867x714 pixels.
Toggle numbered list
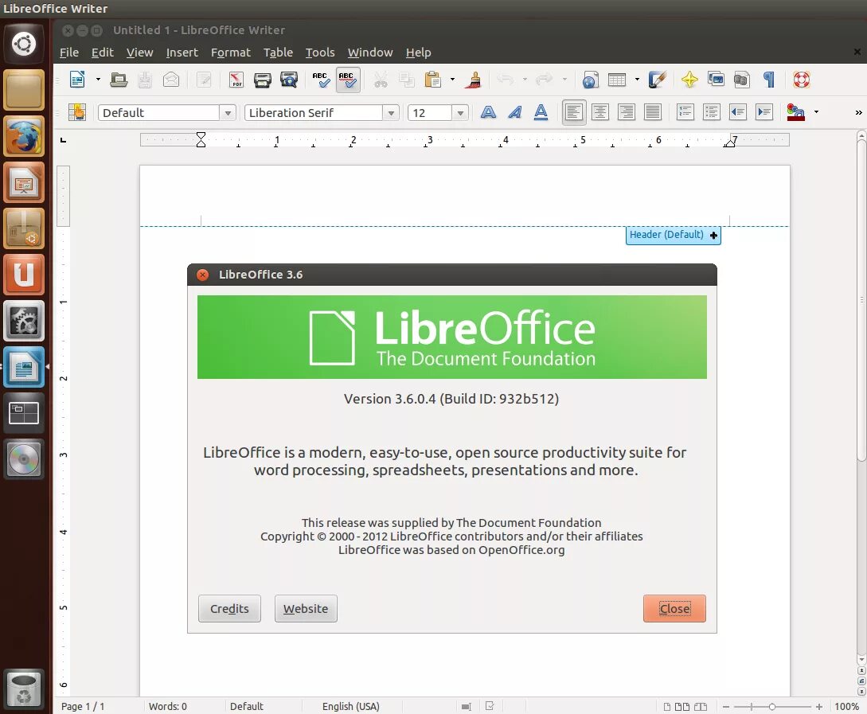point(685,112)
